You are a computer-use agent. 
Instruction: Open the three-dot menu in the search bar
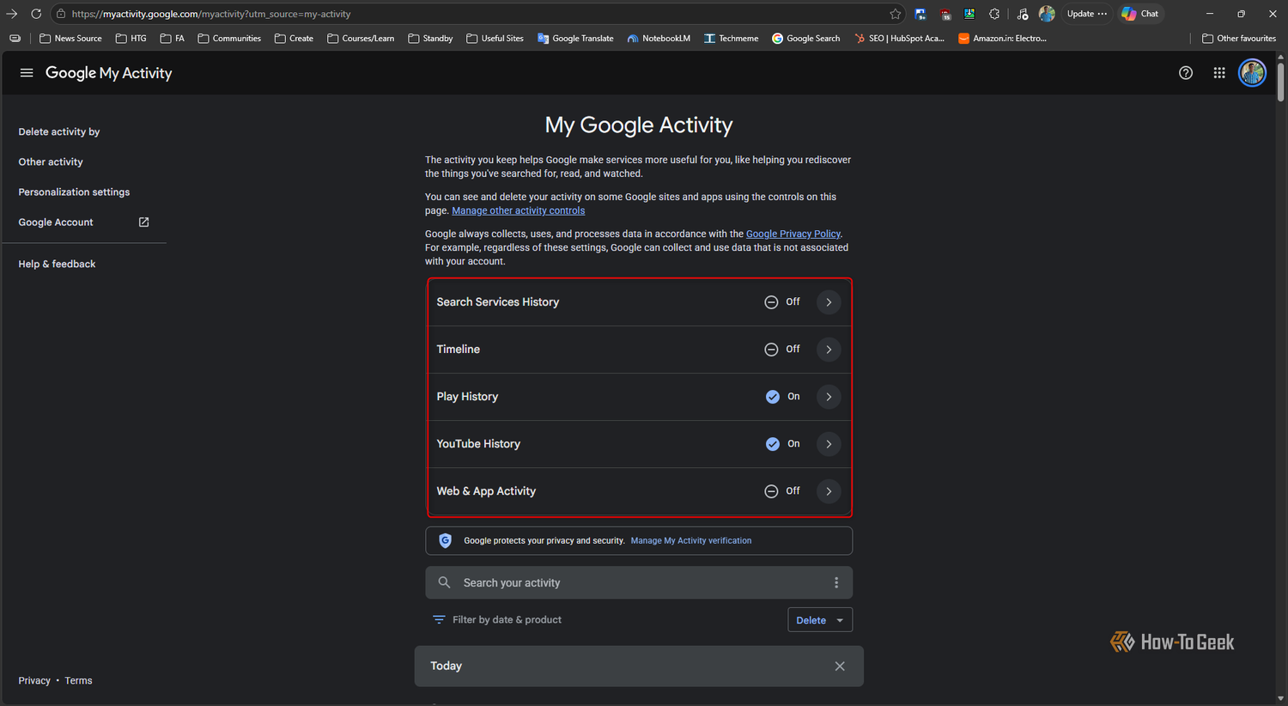click(x=836, y=582)
